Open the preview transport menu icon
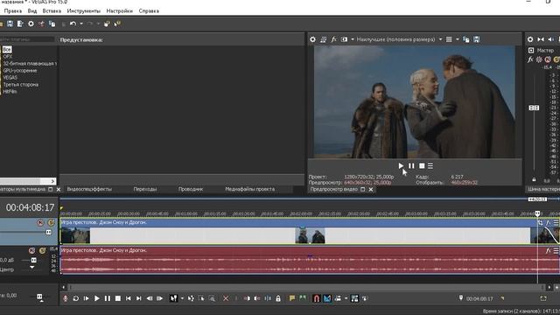This screenshot has width=560, height=315. (430, 165)
